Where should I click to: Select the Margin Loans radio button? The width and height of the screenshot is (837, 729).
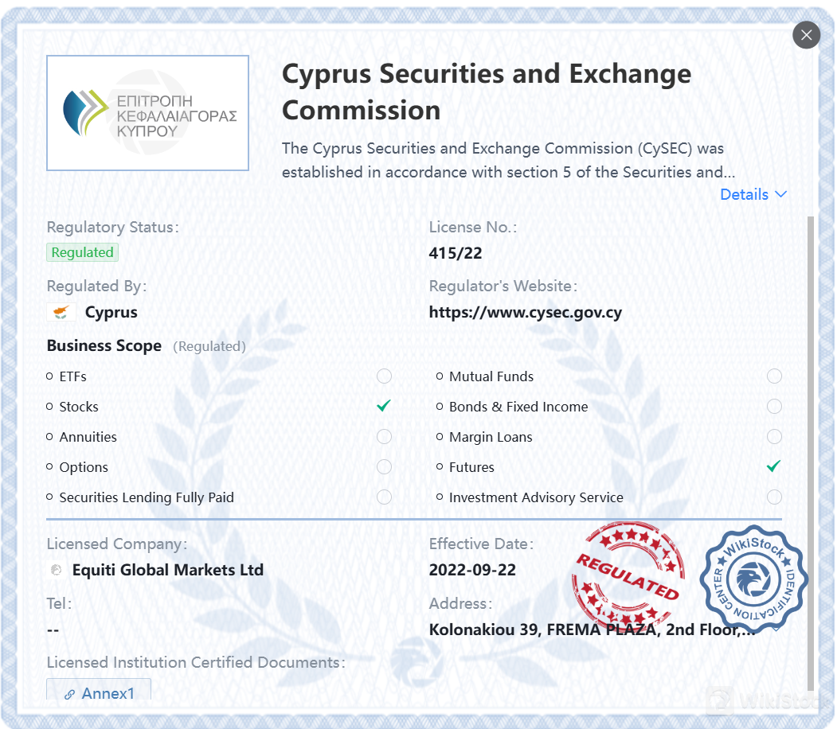(774, 436)
